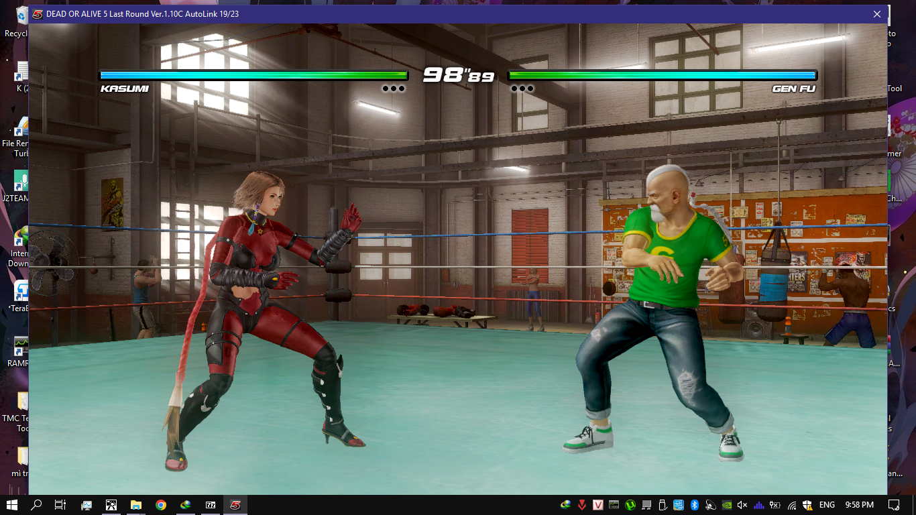Open the 9:58 PM clock flyout
The width and height of the screenshot is (916, 515).
coord(859,505)
